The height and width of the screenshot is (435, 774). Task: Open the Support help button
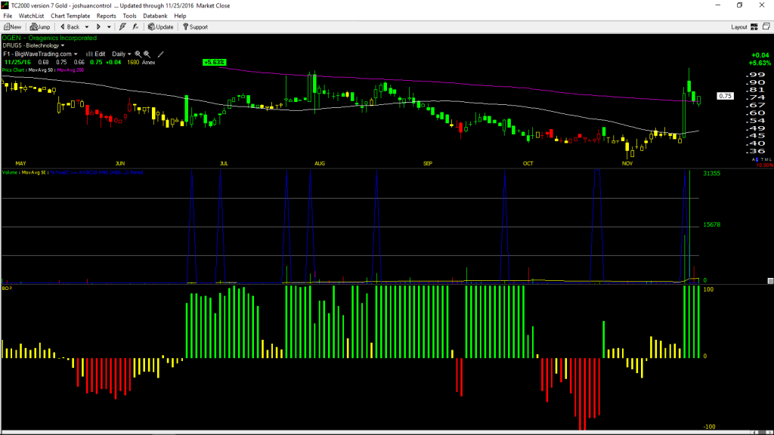coord(196,27)
